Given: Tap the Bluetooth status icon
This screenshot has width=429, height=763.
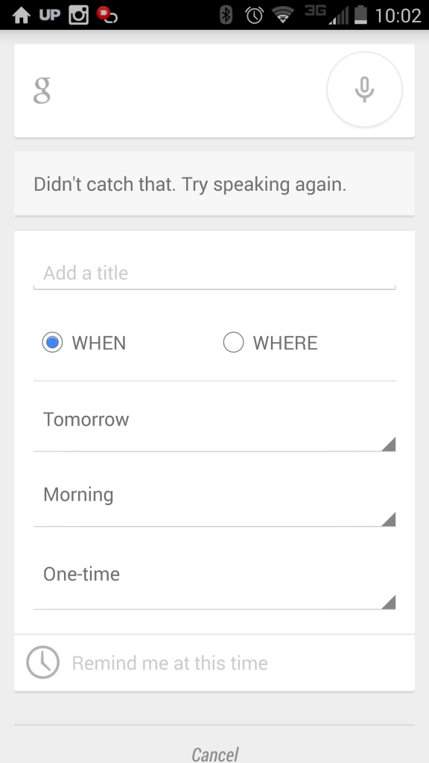Looking at the screenshot, I should 226,15.
